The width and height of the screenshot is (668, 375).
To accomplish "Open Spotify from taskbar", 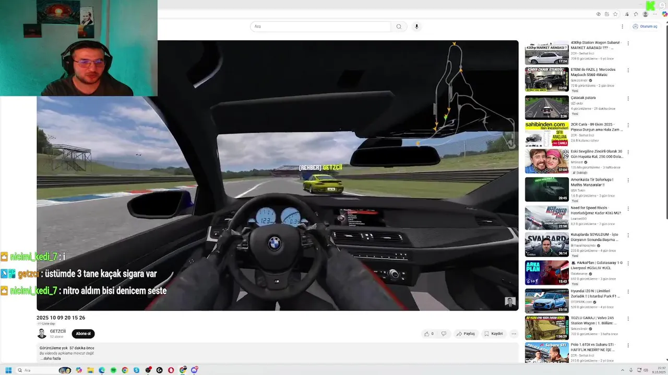I will pyautogui.click(x=113, y=370).
